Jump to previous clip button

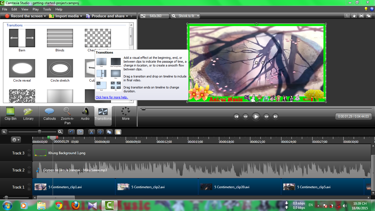[x=236, y=116]
